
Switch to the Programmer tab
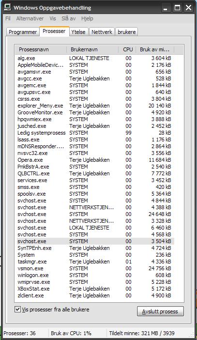23,32
